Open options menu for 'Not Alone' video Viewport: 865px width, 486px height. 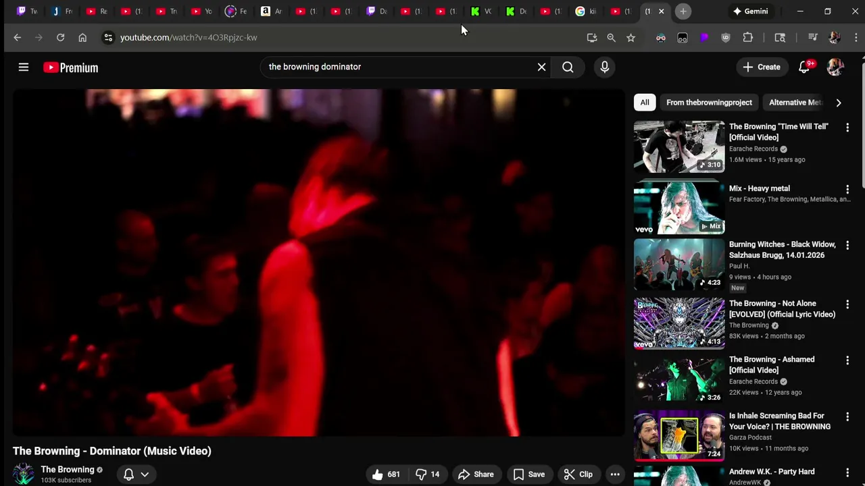pyautogui.click(x=847, y=305)
